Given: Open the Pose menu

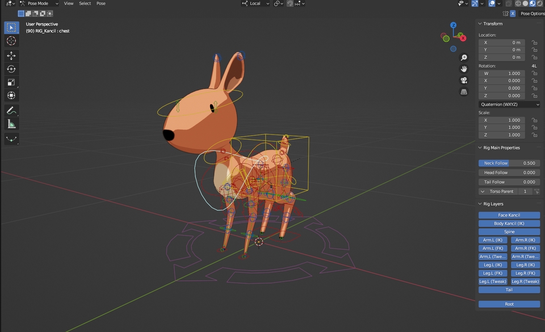Looking at the screenshot, I should pos(100,3).
